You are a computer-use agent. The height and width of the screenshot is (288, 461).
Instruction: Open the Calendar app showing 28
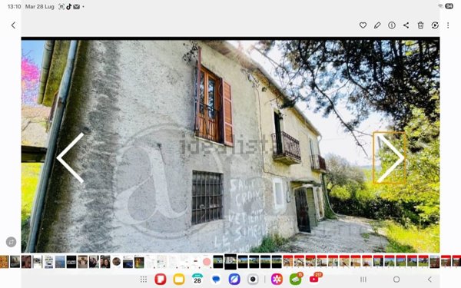point(197,280)
